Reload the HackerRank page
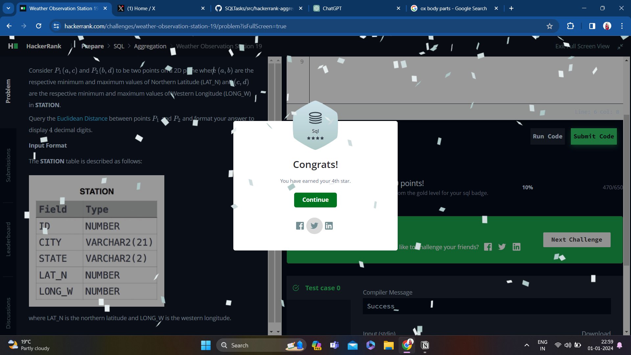631x355 pixels. [38, 26]
